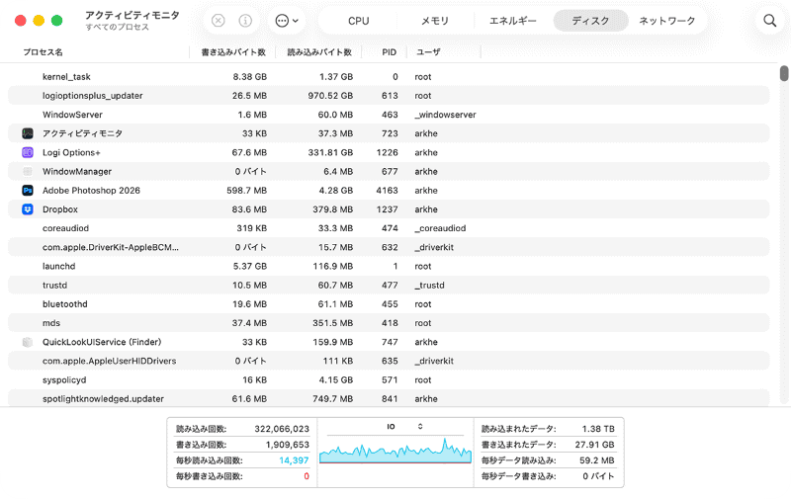
Task: Click the QuickLookUIService (Finder) icon
Action: pyautogui.click(x=28, y=342)
